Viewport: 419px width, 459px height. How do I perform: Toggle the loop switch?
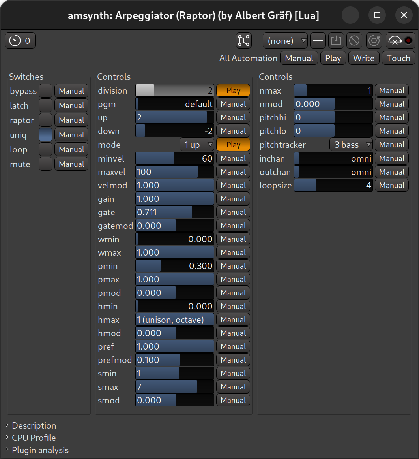[x=46, y=149]
